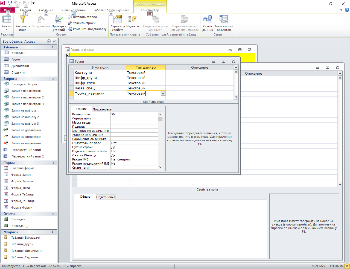Select the Головна форма form item
The image size is (350, 269).
click(x=29, y=168)
